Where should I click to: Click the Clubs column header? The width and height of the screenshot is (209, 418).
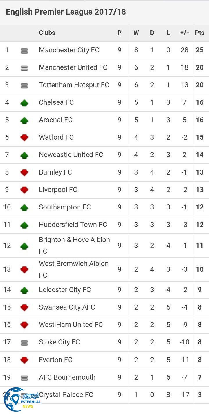tap(47, 33)
